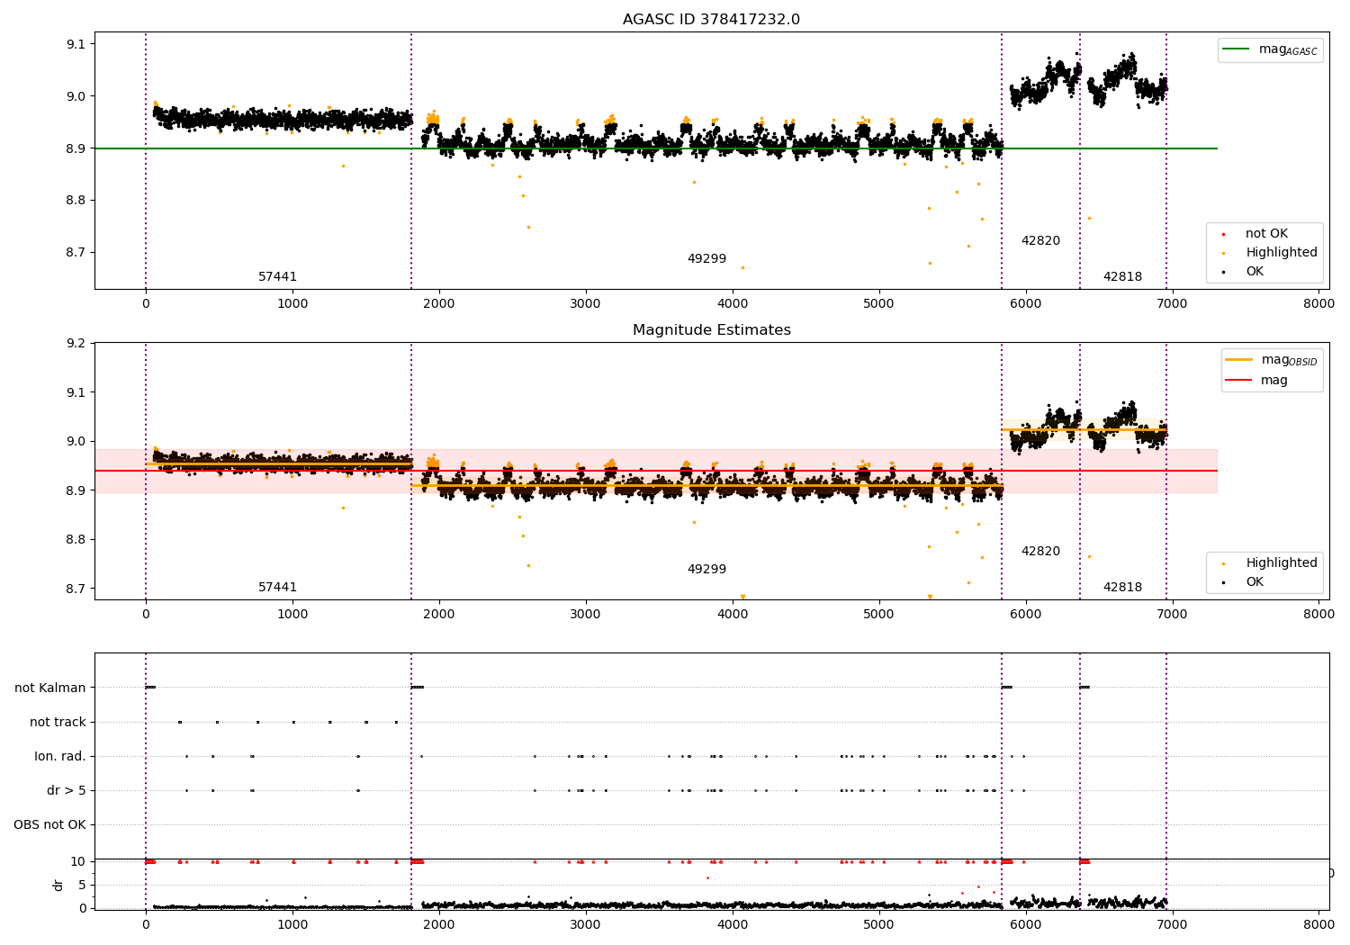This screenshot has width=1350, height=945.
Task: Click y-axis tick 9.2 on Magnitude Estimates plot
Action: [76, 344]
